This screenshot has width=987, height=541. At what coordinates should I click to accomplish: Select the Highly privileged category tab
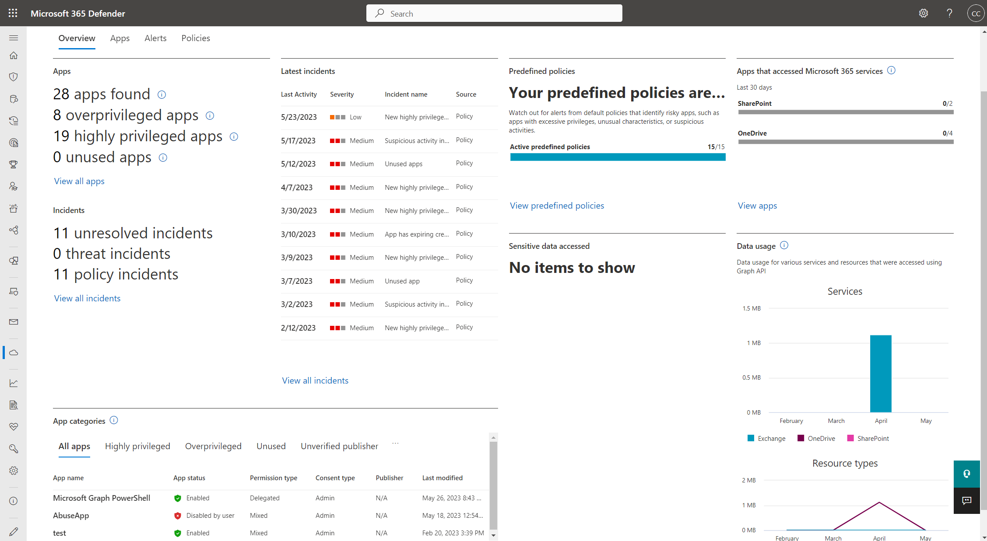(x=137, y=446)
